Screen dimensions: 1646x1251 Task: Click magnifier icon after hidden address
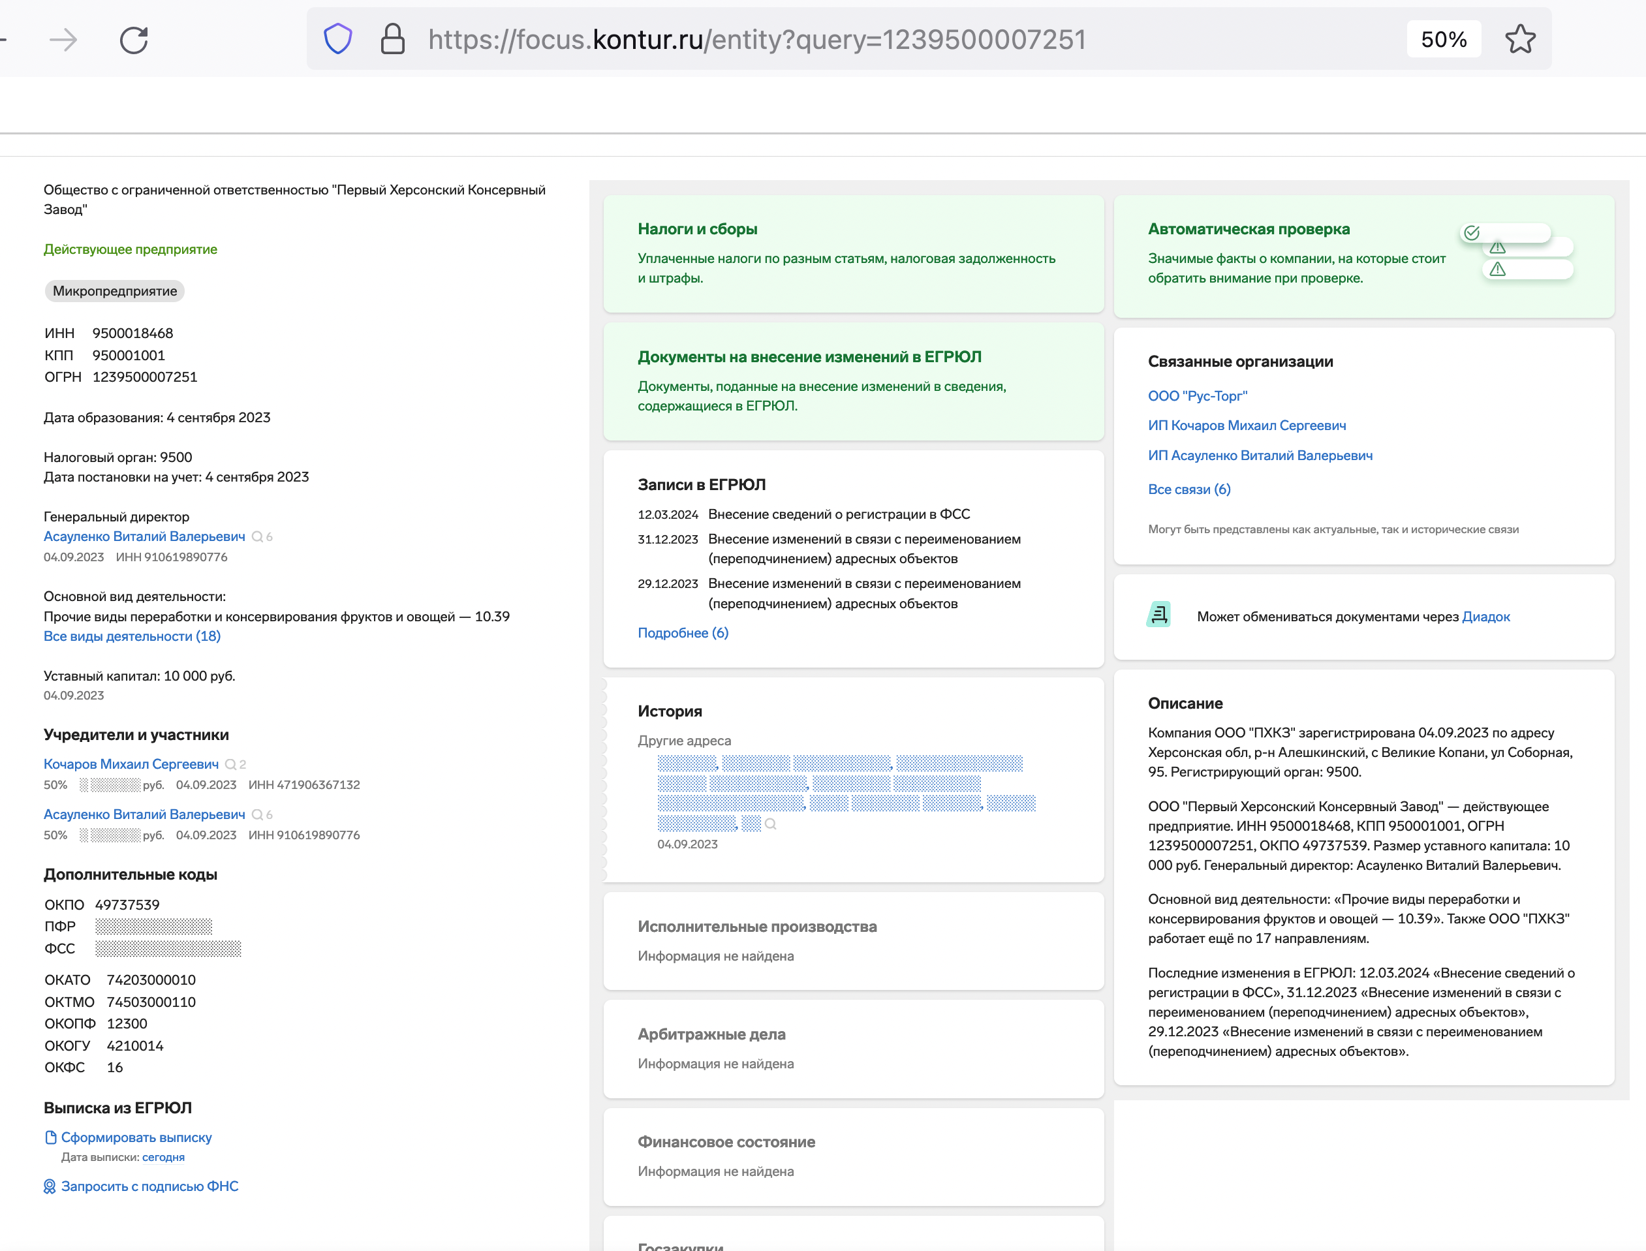[x=771, y=824]
